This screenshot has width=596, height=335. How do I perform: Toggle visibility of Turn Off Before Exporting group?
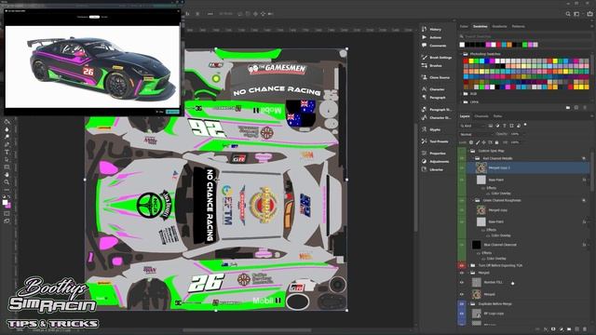point(462,265)
